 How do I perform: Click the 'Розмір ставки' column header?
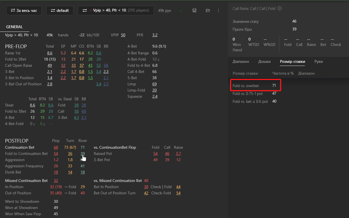click(x=245, y=73)
